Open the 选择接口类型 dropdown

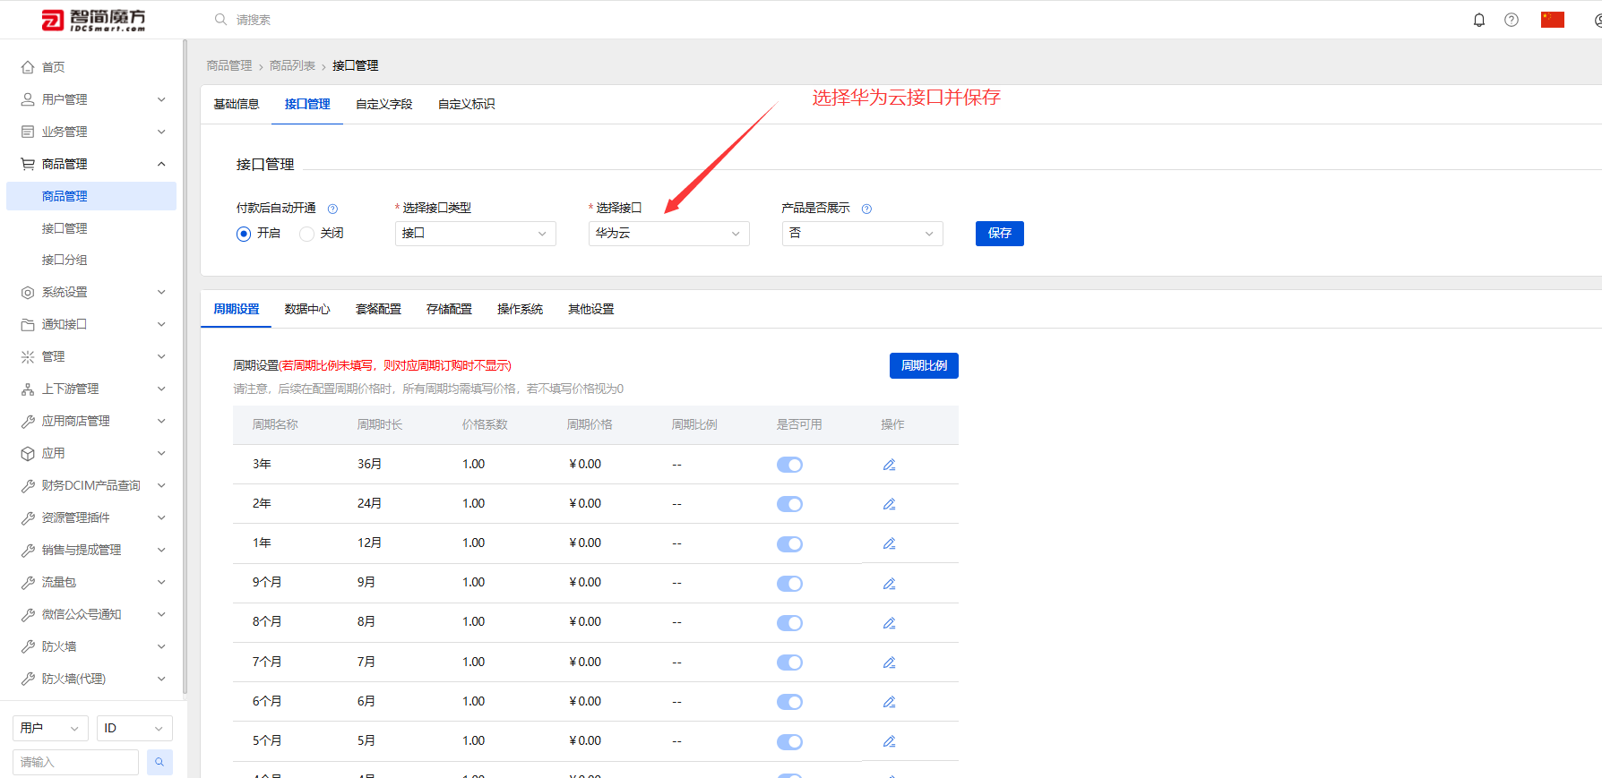(475, 234)
